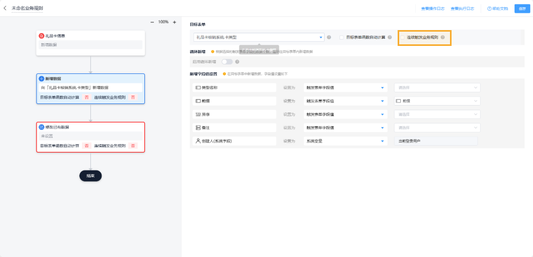The image size is (533, 257).
Task: Open 请选择 field selector for 备注
Action: point(437,128)
